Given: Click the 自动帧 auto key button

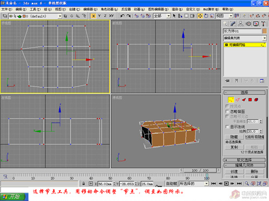Looking at the screenshot, I should click(x=171, y=183).
